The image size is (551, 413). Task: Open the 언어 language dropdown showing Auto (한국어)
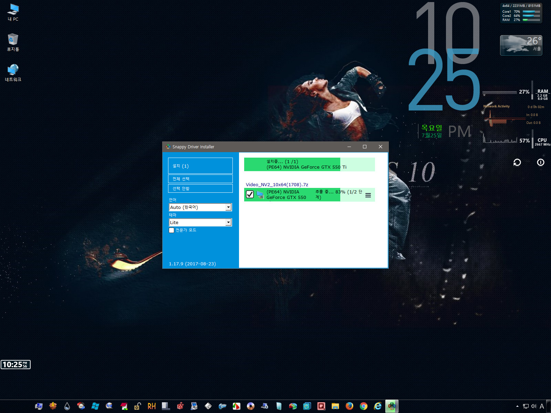[200, 207]
